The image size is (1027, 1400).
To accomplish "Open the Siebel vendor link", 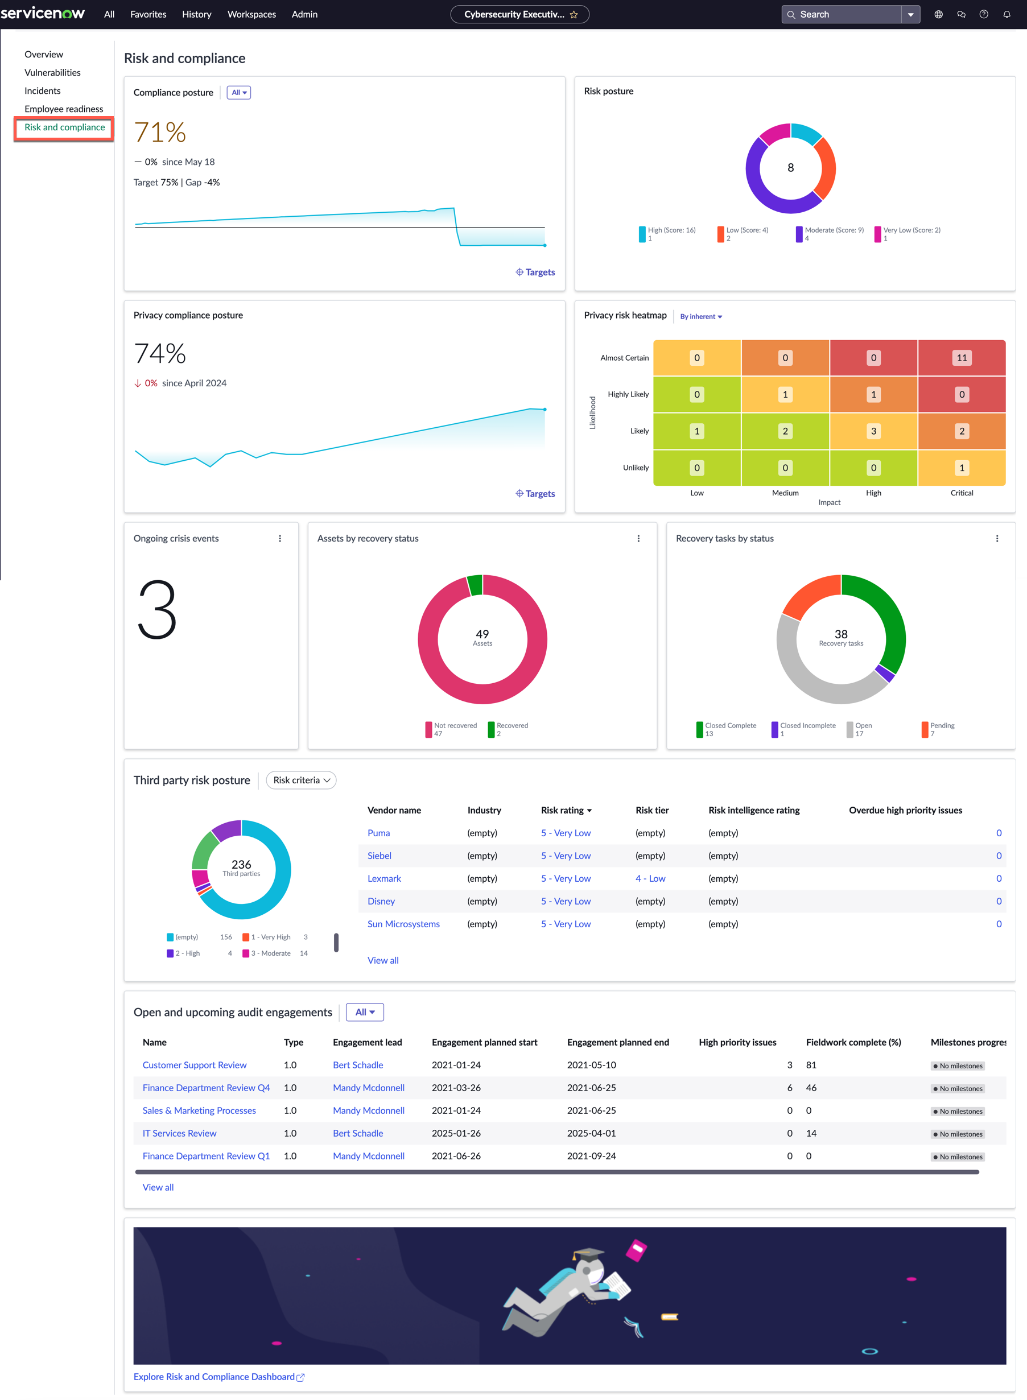I will pyautogui.click(x=379, y=855).
